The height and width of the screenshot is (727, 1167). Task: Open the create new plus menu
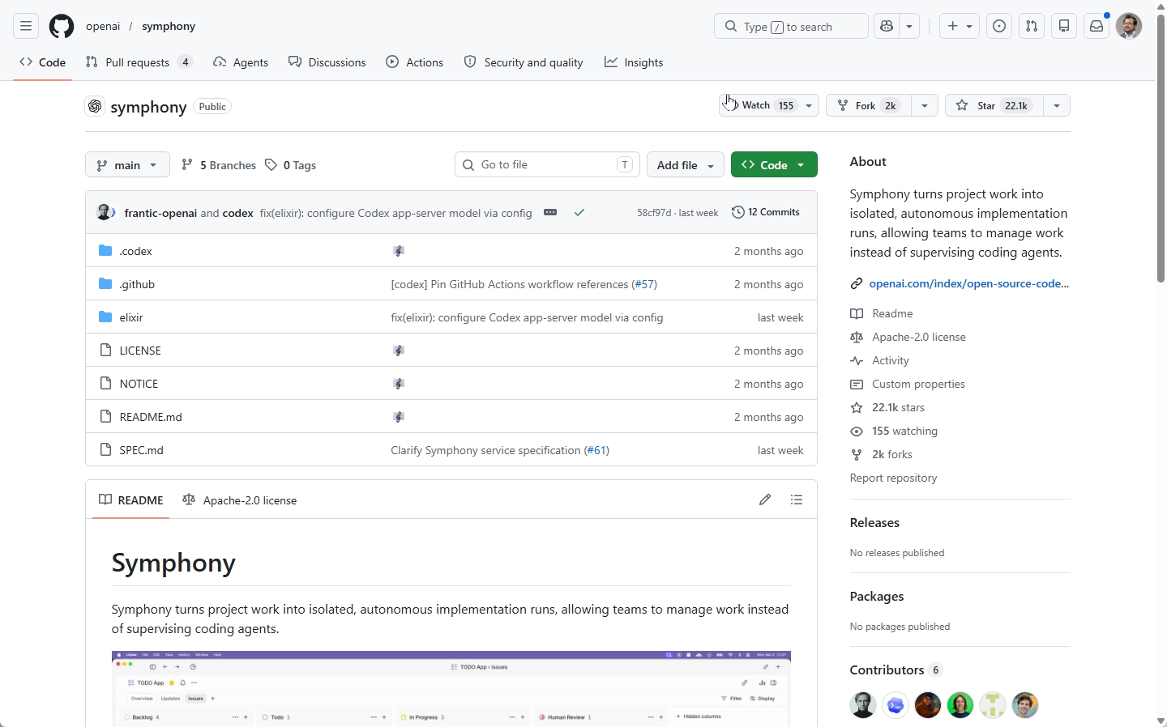(960, 26)
